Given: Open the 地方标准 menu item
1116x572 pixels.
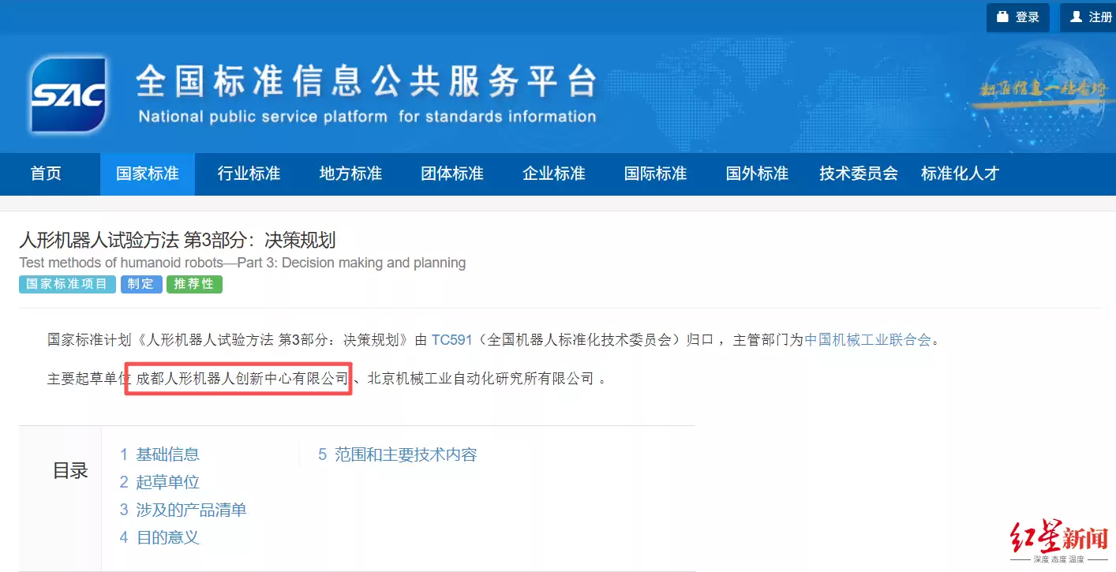Looking at the screenshot, I should [351, 174].
